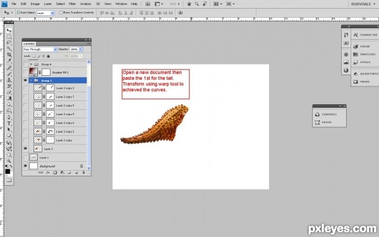Click the Hand tool in the application bar
The width and height of the screenshot is (379, 237).
coord(189,4)
